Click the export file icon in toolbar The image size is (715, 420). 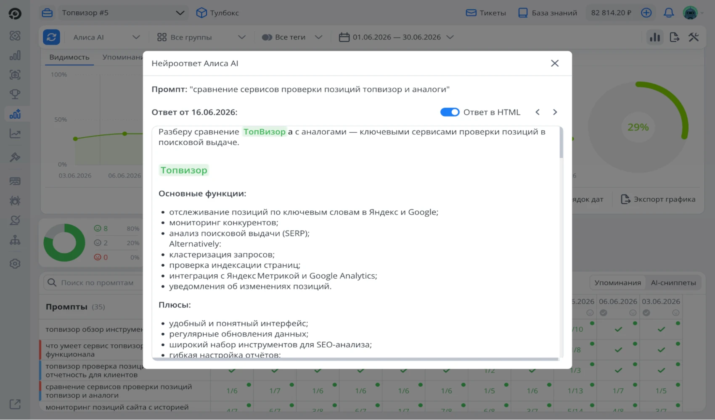point(674,37)
